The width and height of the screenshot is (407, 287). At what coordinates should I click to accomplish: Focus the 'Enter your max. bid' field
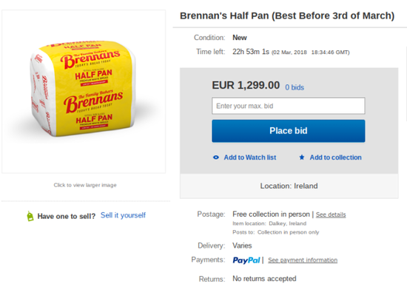(x=289, y=106)
